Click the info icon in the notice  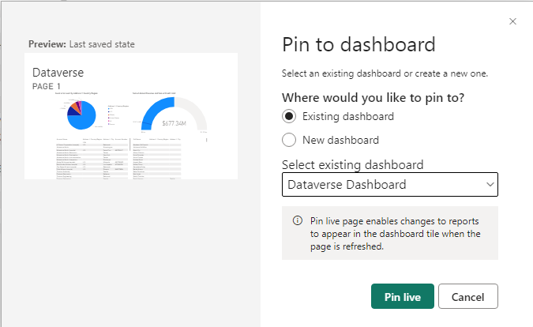[x=298, y=220]
